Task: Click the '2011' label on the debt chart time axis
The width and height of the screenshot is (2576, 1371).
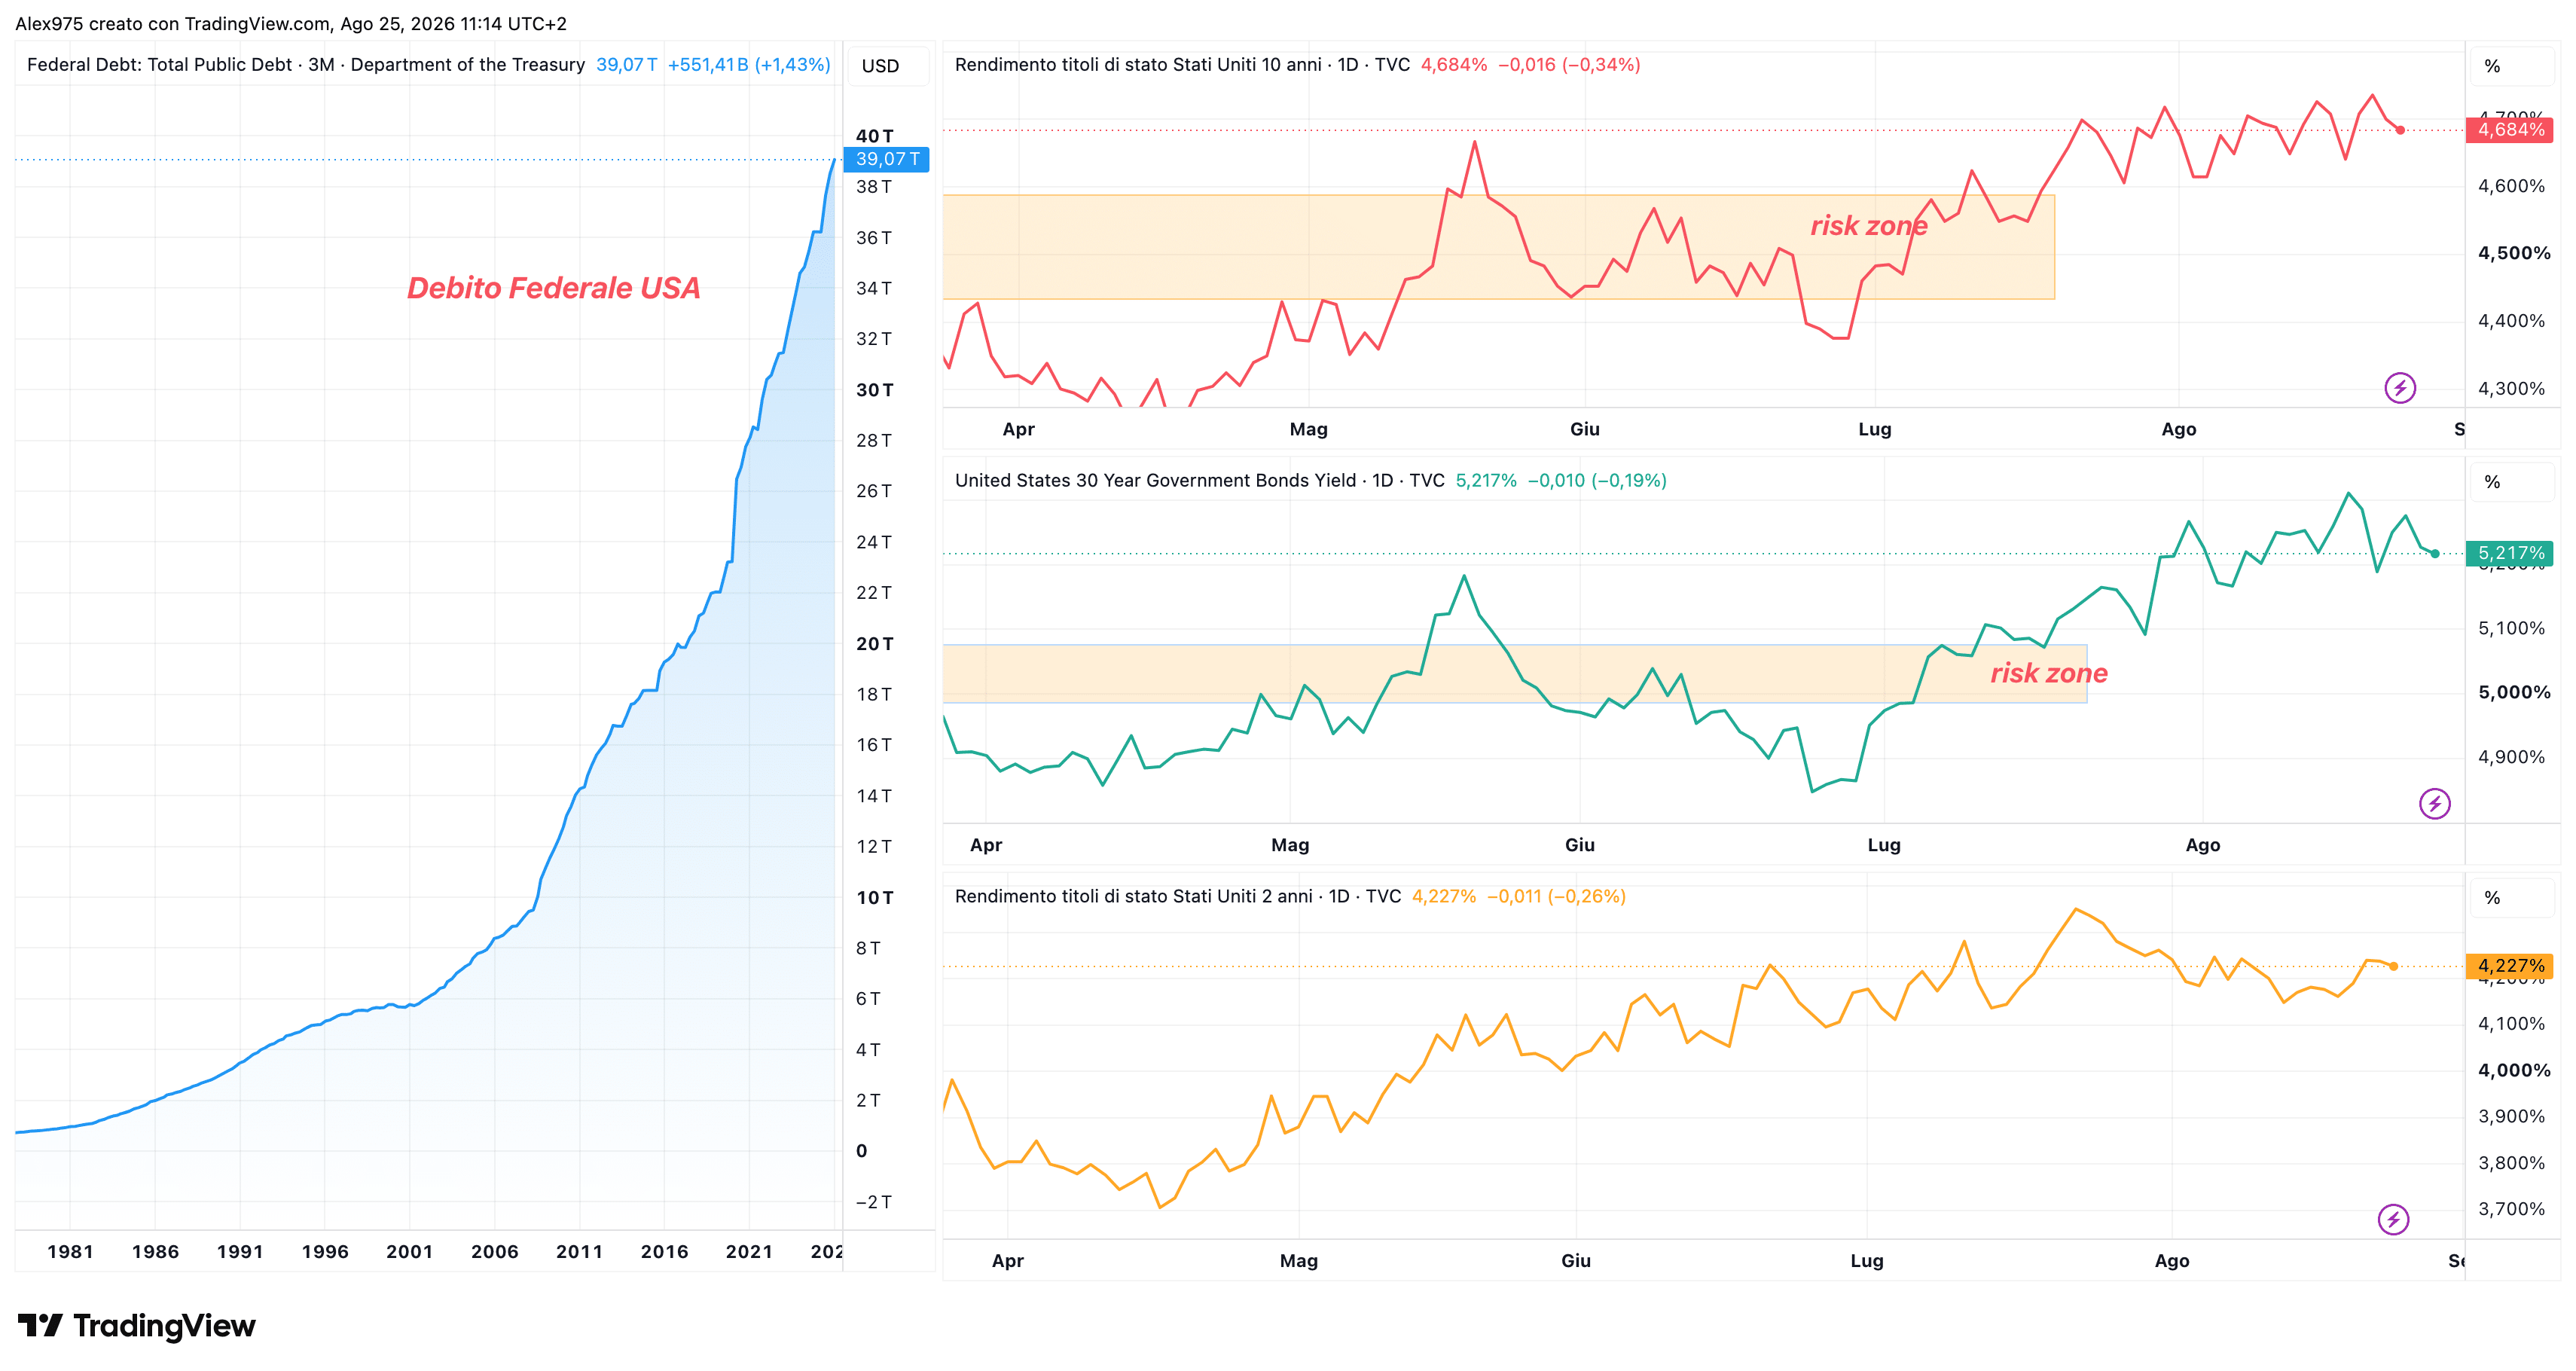Action: pyautogui.click(x=580, y=1252)
